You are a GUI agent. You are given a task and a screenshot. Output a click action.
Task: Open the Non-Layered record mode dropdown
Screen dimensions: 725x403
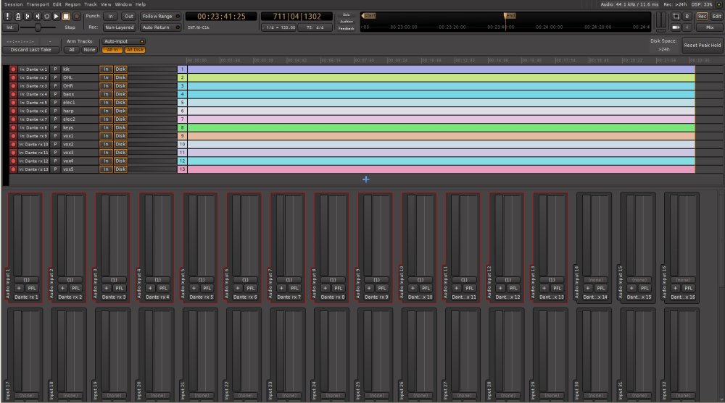[118, 27]
